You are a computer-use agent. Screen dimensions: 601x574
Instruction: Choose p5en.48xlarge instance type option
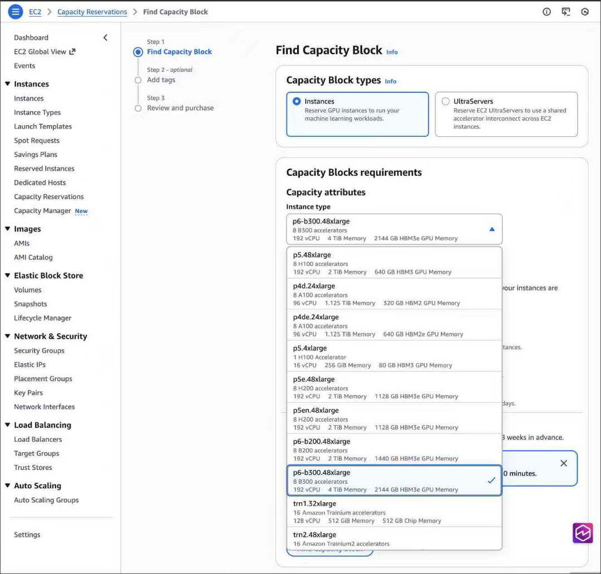[394, 418]
